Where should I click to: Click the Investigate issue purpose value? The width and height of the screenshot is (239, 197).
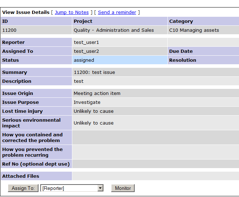pyautogui.click(x=87, y=102)
